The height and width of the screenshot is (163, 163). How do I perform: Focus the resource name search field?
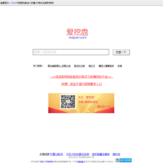pyautogui.click(x=71, y=52)
